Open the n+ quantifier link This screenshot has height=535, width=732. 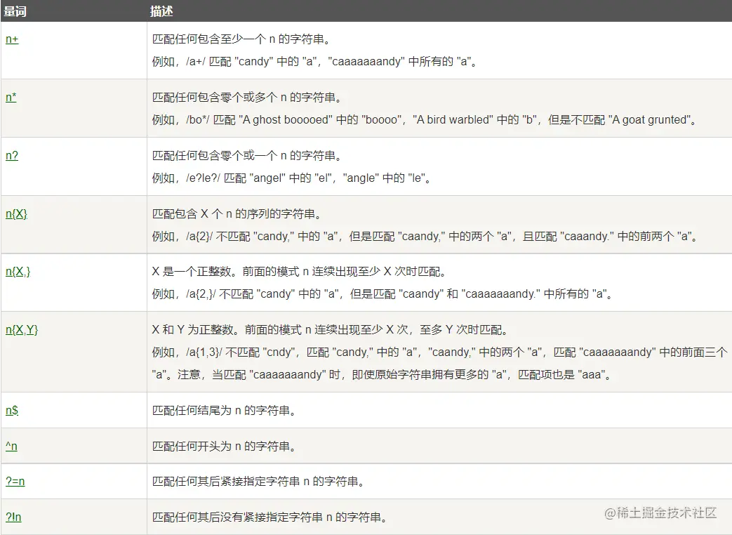(12, 39)
